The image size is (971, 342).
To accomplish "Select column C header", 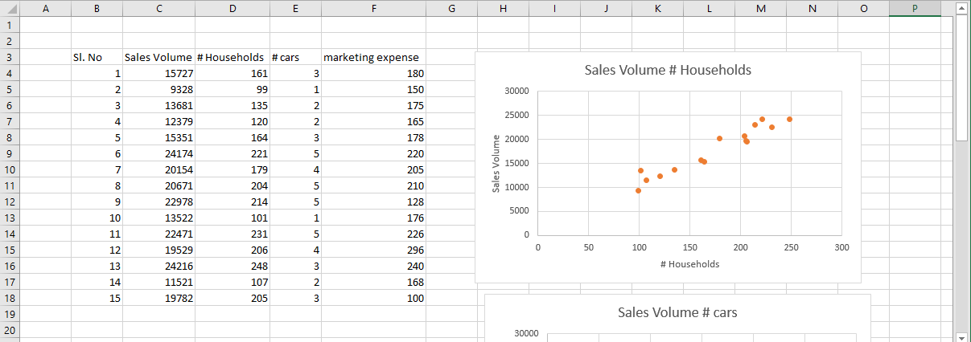I will (x=158, y=9).
